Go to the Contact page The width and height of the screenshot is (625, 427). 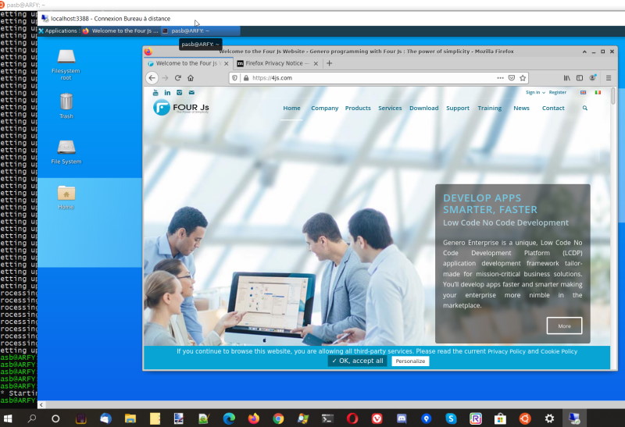pos(553,108)
